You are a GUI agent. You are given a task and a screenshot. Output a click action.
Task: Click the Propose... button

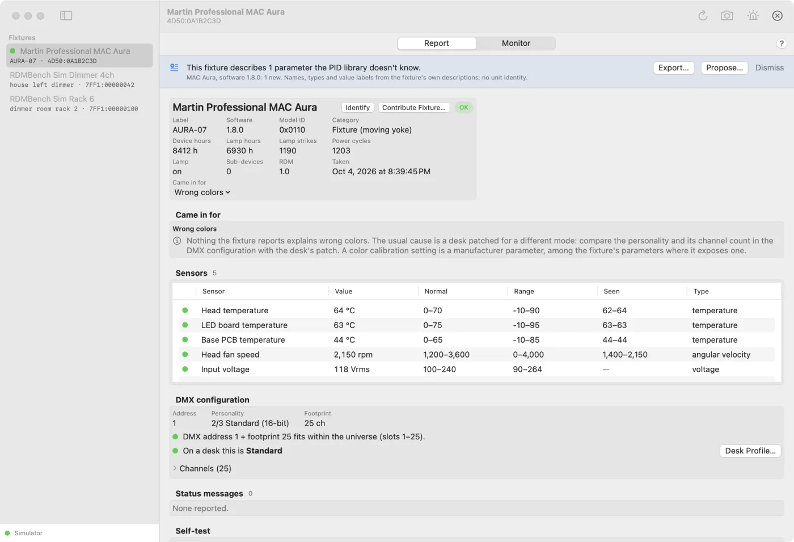(x=724, y=68)
